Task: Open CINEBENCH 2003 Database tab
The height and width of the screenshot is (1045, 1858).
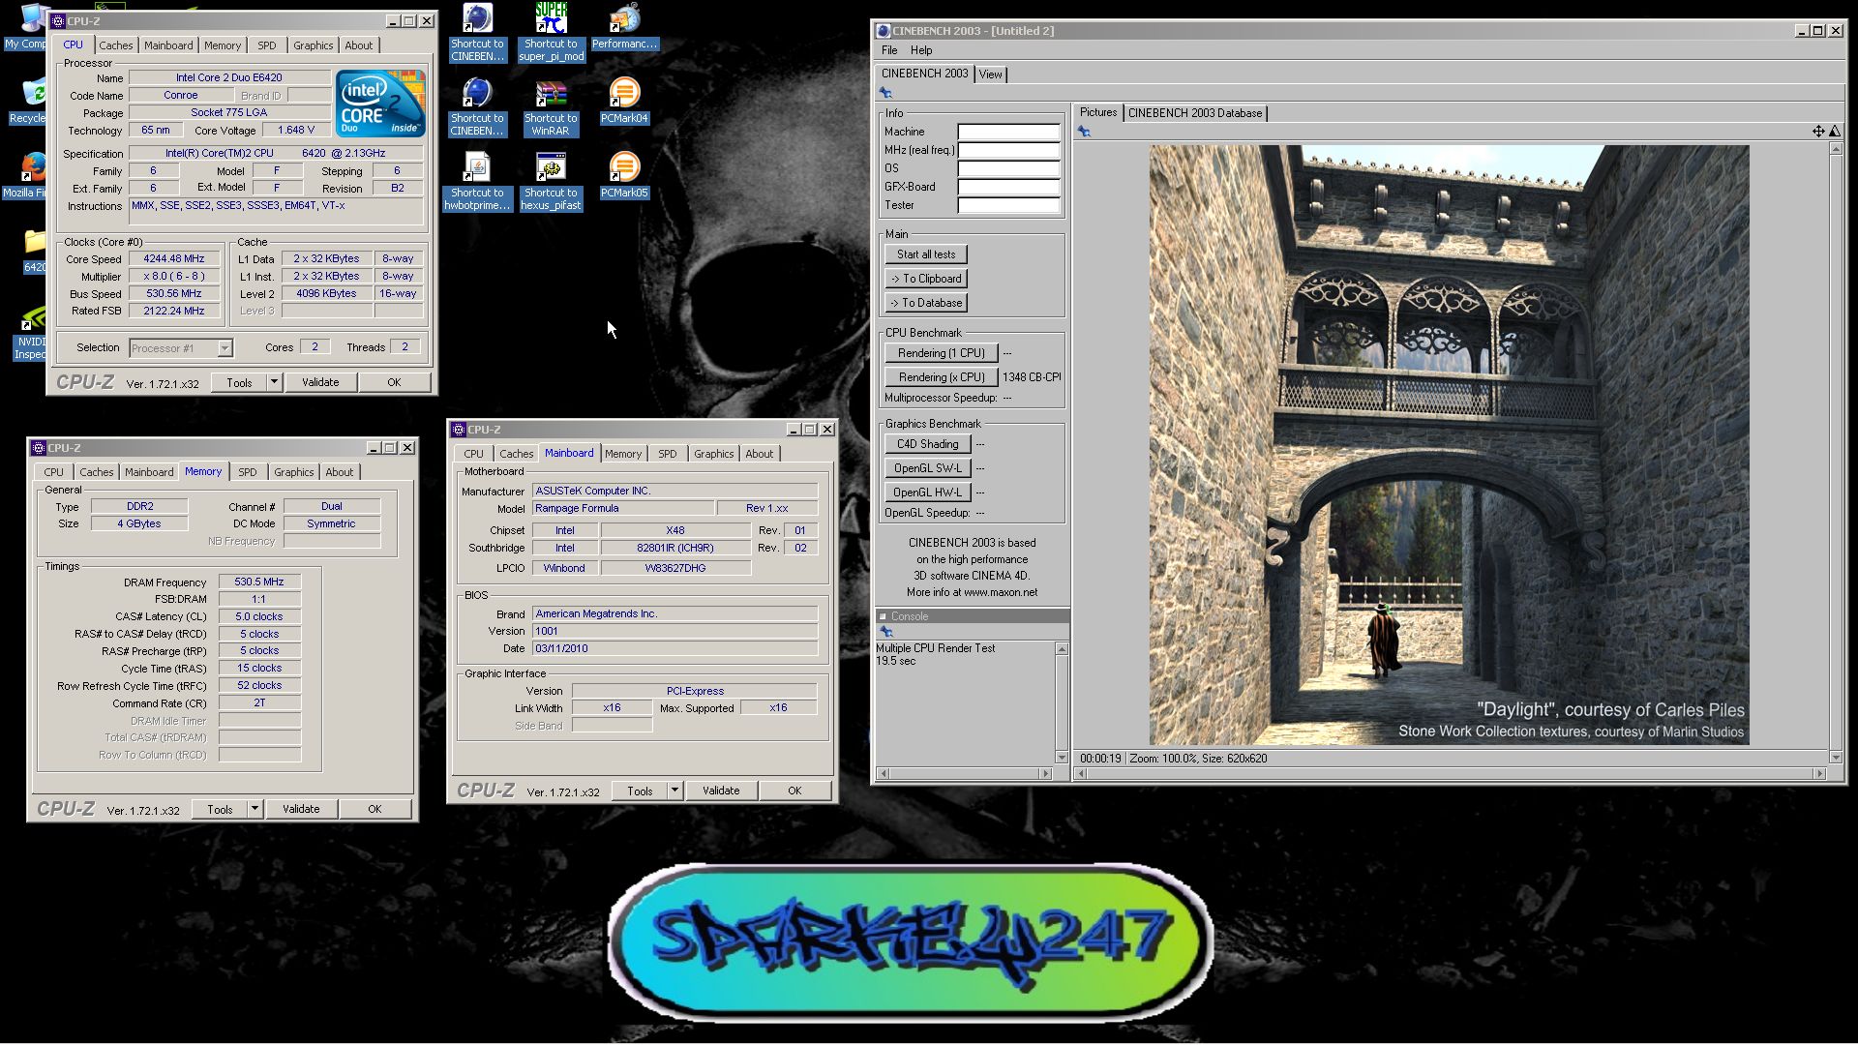Action: (x=1195, y=113)
